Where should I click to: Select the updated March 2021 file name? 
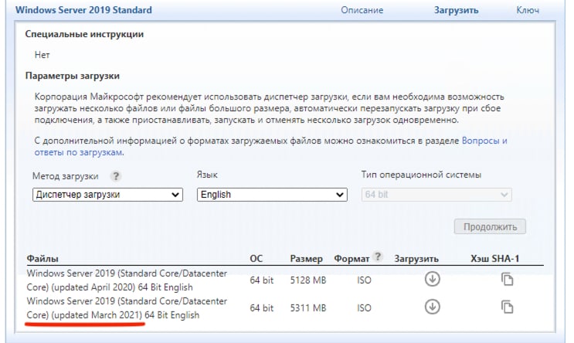(x=127, y=308)
